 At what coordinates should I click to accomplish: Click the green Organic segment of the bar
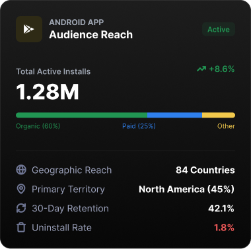click(x=81, y=115)
